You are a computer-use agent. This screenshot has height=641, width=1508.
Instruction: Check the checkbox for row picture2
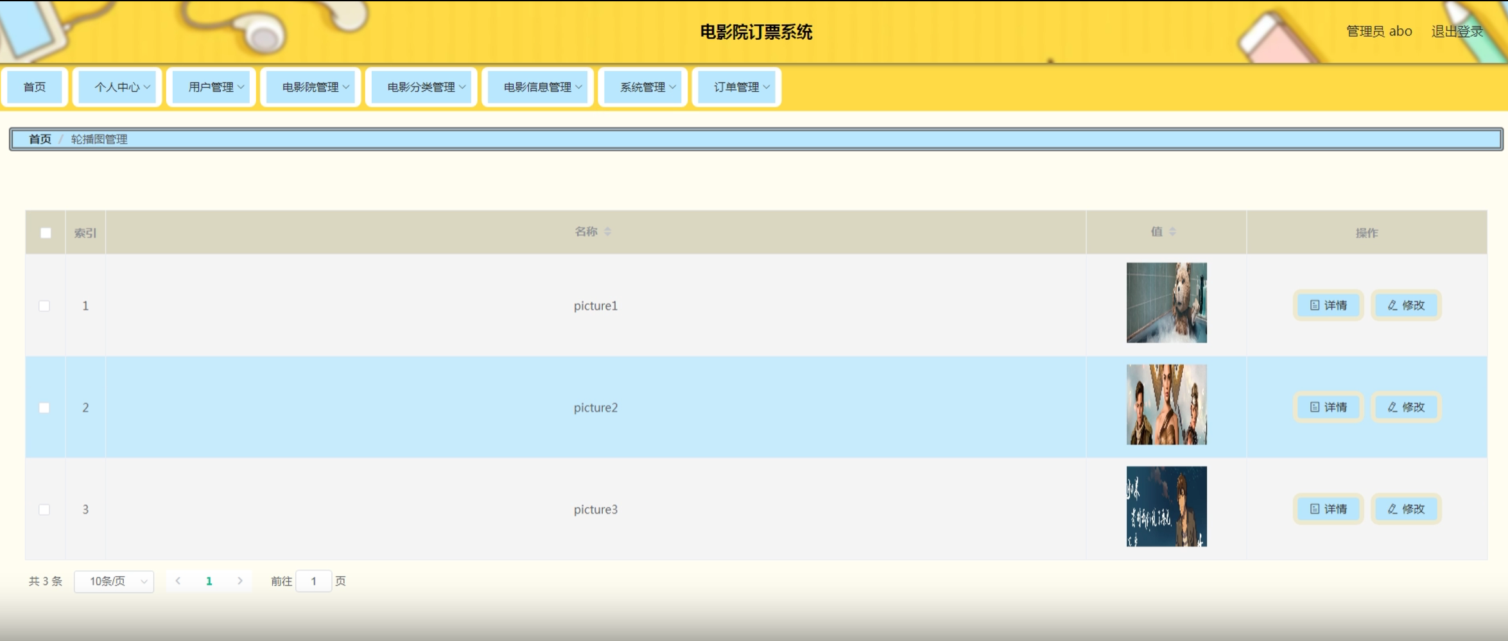coord(44,408)
